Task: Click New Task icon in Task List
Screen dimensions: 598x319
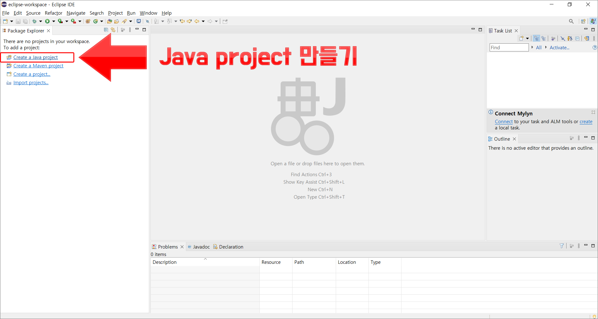Action: tap(521, 38)
